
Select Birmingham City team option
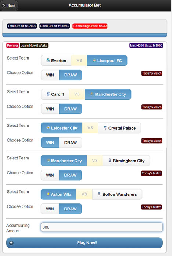pyautogui.click(x=126, y=161)
